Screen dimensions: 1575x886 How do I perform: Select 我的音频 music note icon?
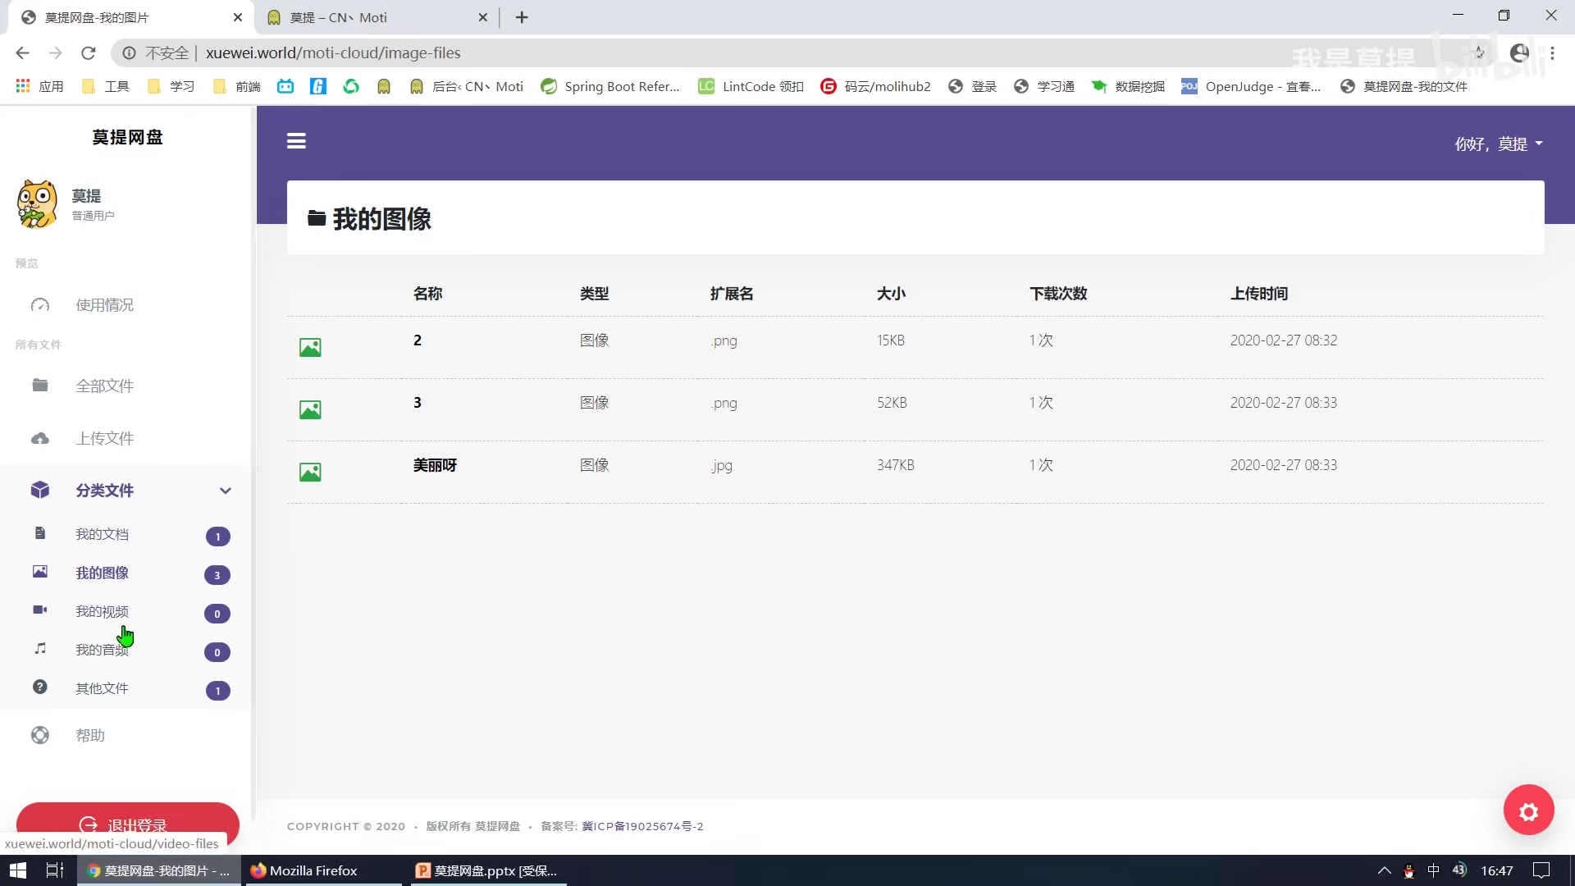40,648
